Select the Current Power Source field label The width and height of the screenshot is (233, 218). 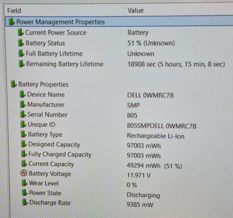click(x=56, y=33)
